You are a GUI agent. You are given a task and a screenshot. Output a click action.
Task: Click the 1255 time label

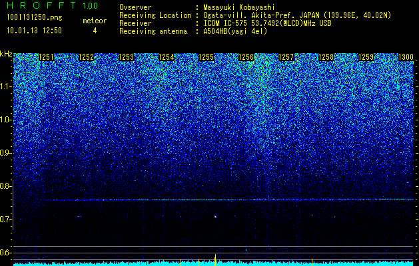[207, 57]
